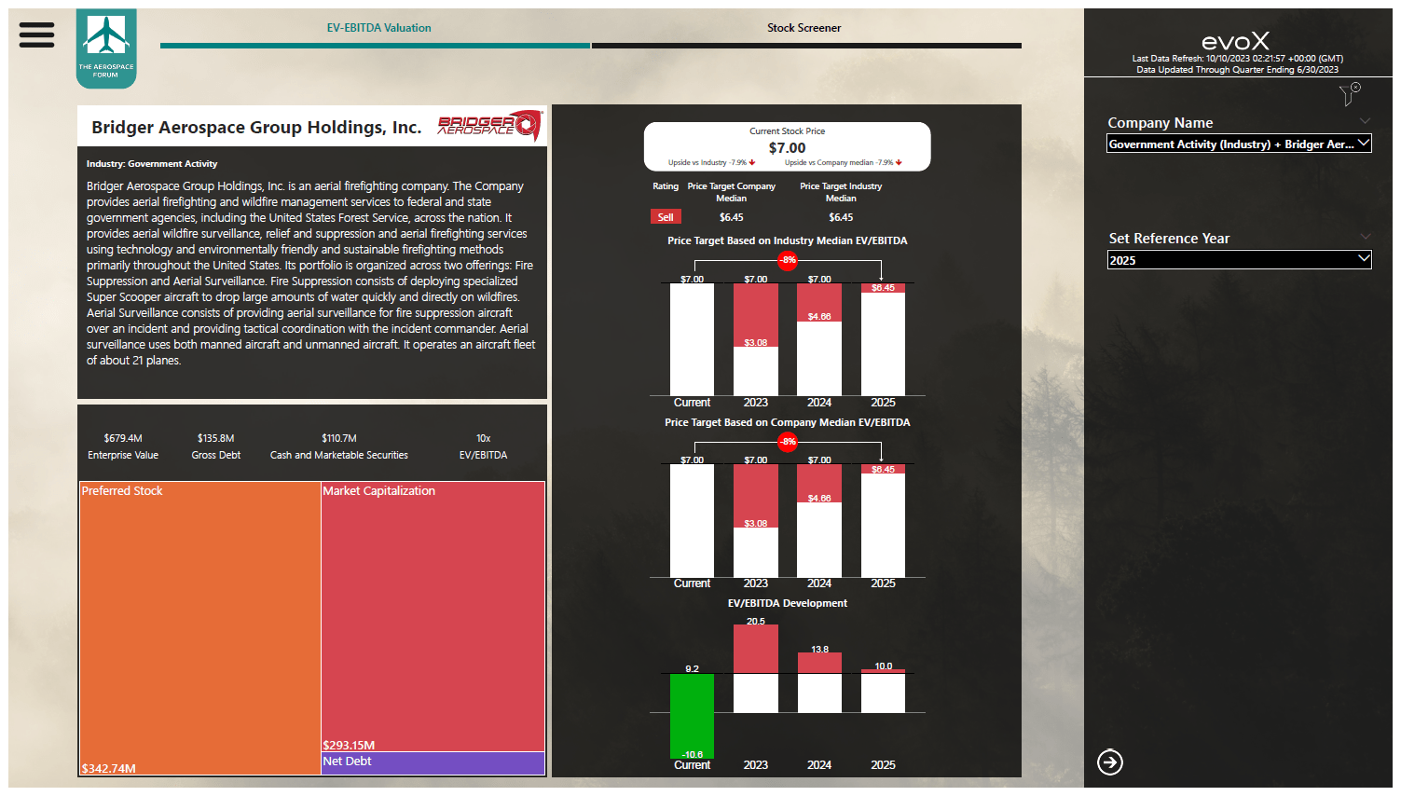Click red down arrow beside Upside vs Company median

(x=899, y=162)
